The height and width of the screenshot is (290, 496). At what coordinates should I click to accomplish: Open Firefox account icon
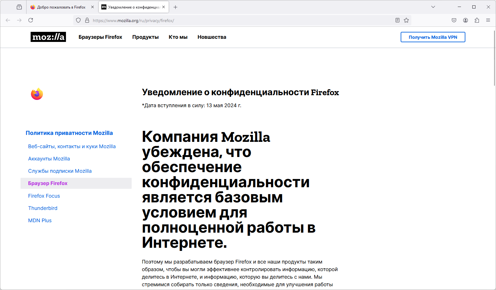point(465,20)
